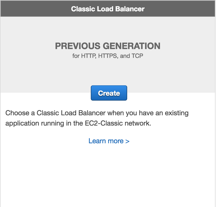Click the word 'Classic' in the header bar
216x207 pixels.
point(83,9)
